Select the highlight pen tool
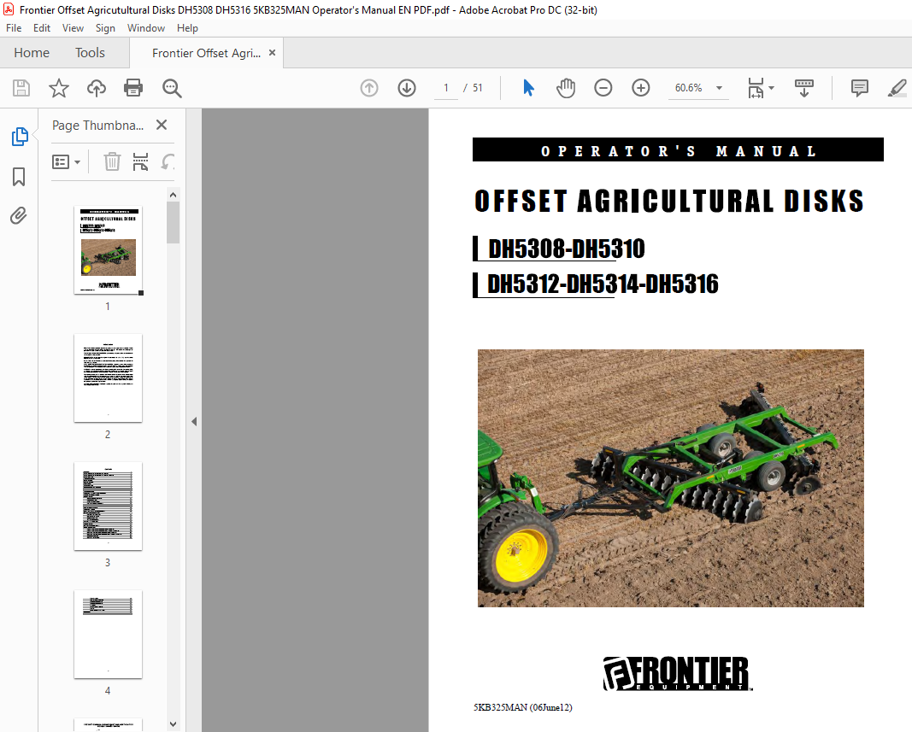The height and width of the screenshot is (732, 912). pyautogui.click(x=897, y=88)
